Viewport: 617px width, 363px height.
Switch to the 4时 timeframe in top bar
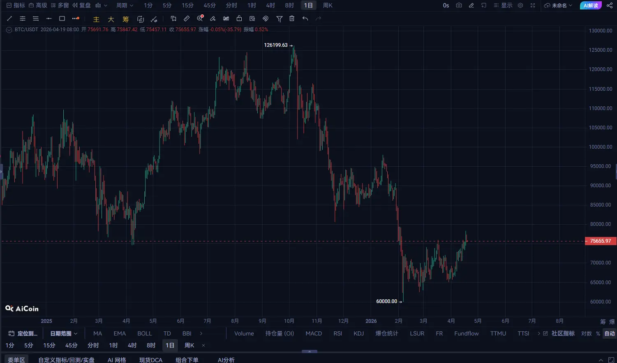[270, 5]
